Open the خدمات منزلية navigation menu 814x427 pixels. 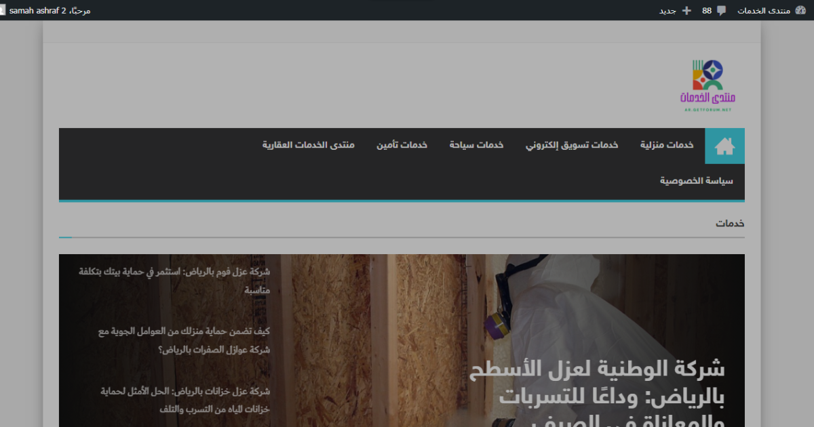click(665, 144)
